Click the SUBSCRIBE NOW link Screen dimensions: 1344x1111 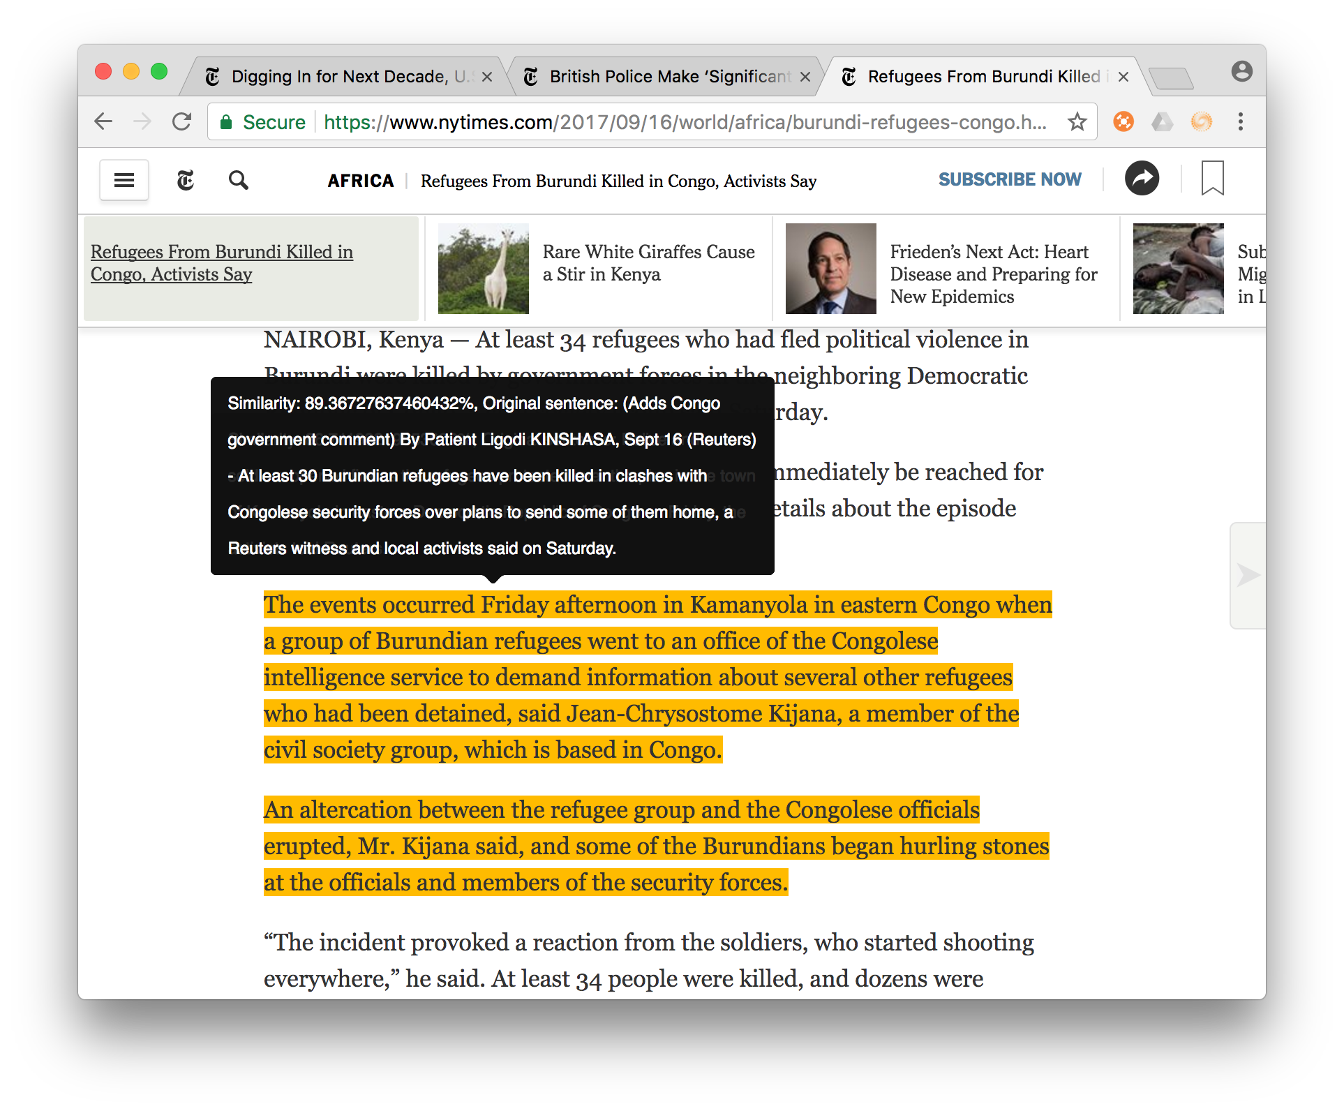point(1009,179)
